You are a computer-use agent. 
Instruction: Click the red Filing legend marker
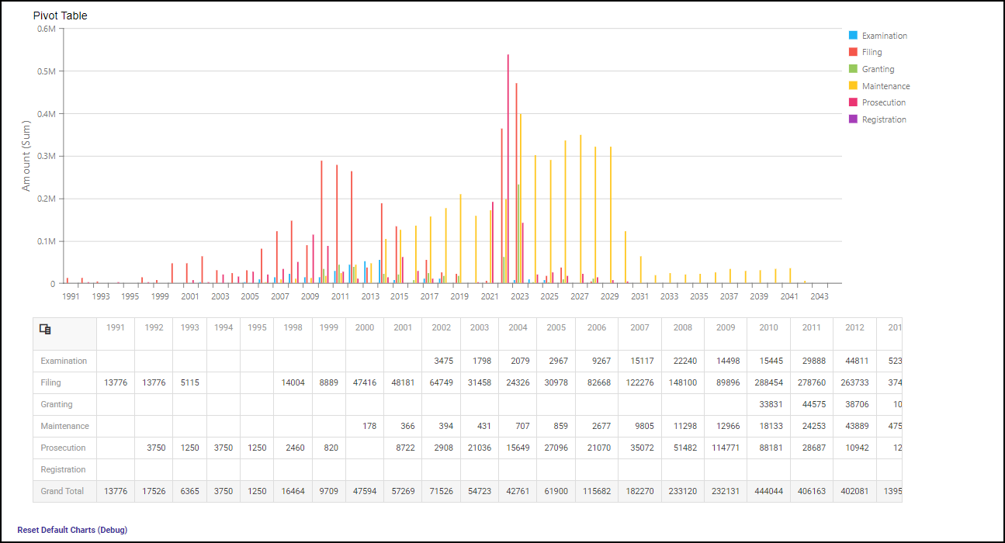click(853, 52)
